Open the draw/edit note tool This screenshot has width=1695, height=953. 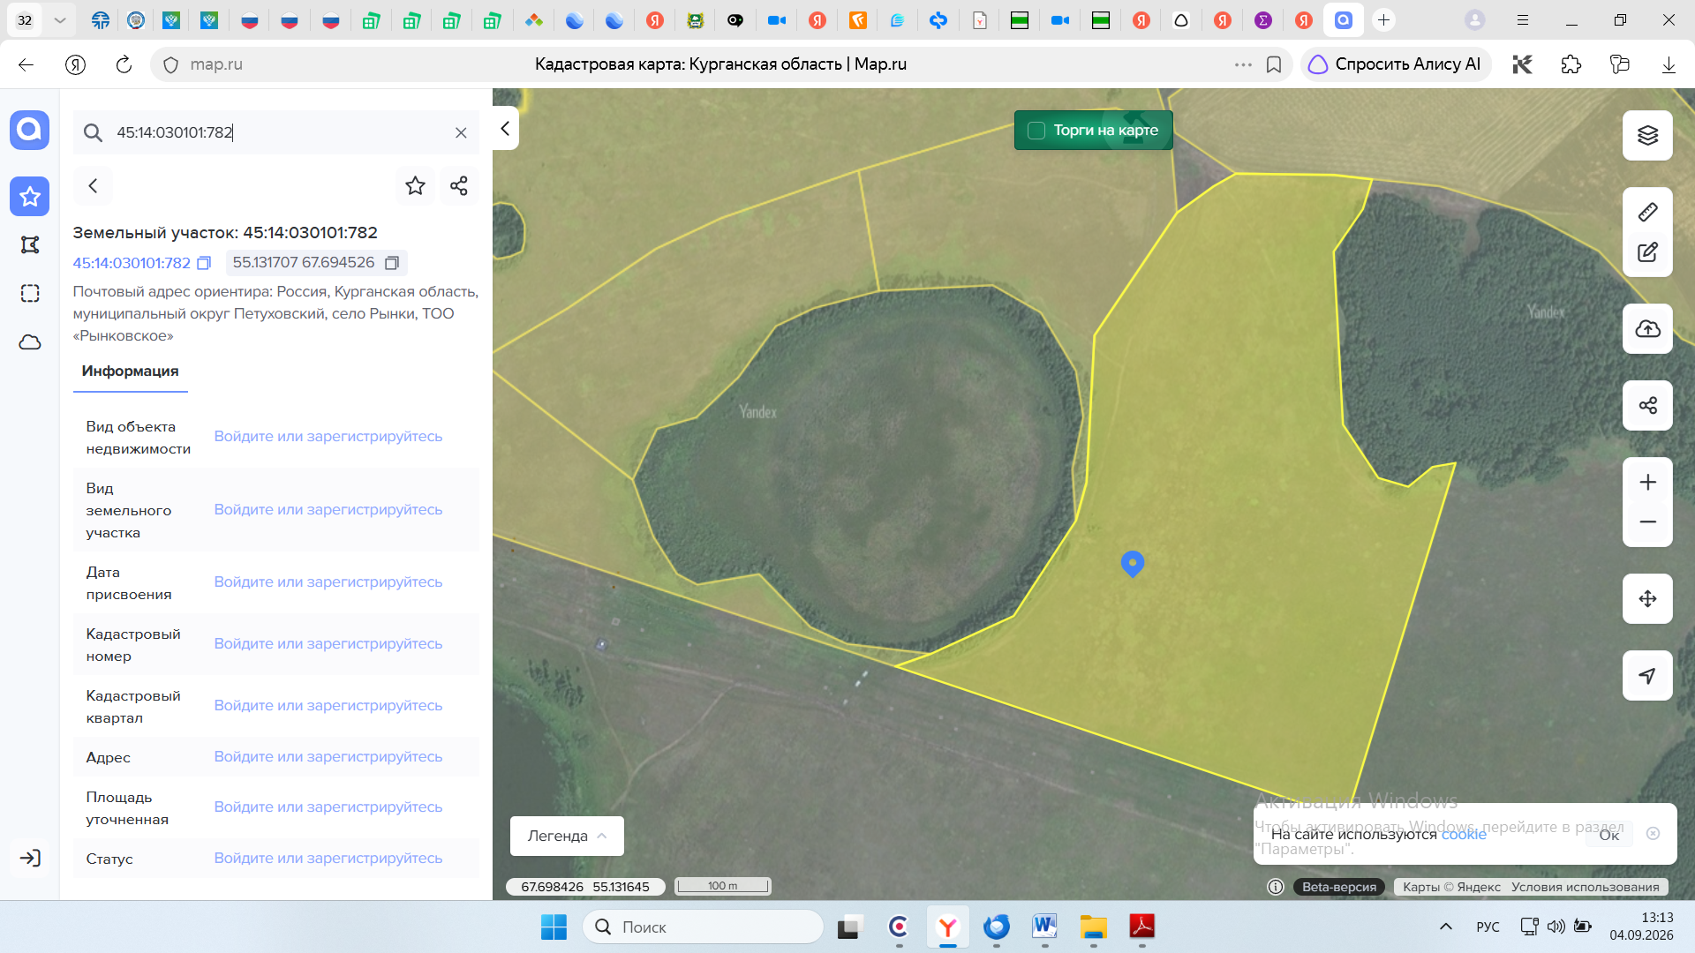tap(1647, 252)
